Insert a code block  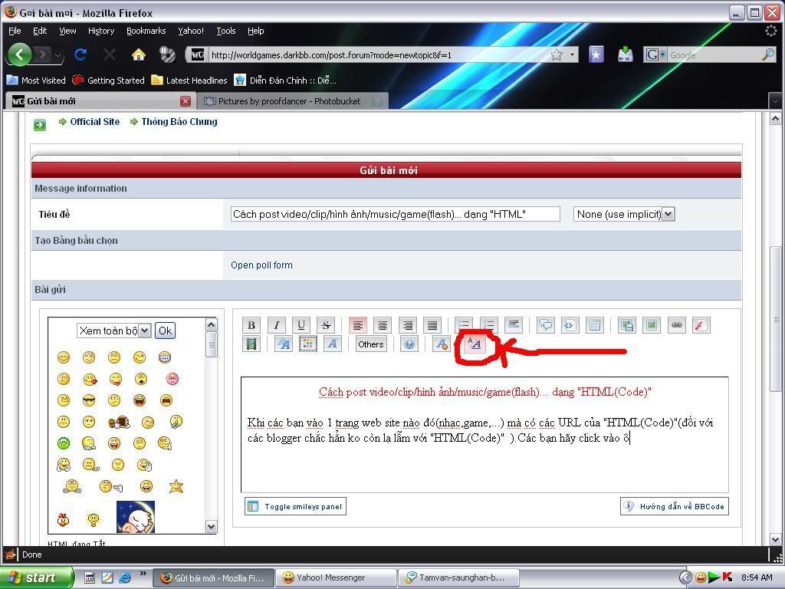click(x=570, y=325)
